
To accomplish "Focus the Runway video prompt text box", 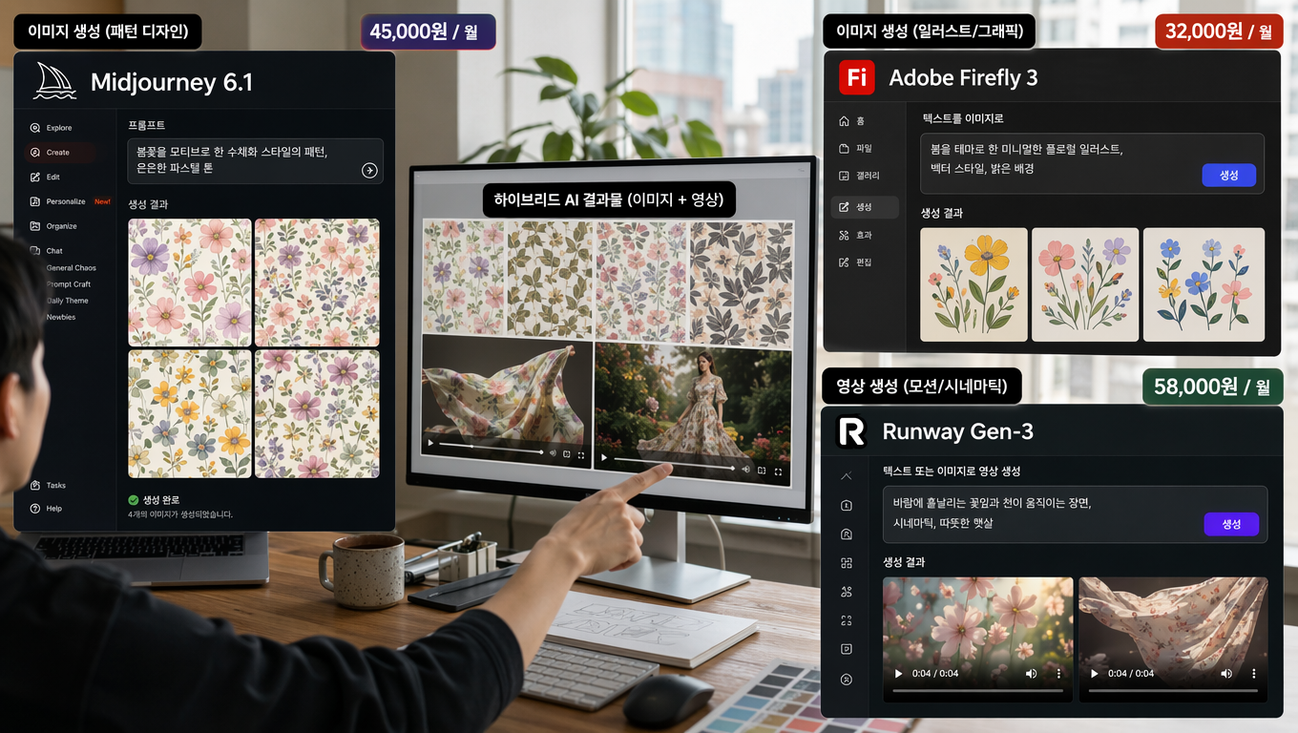I will [1075, 514].
